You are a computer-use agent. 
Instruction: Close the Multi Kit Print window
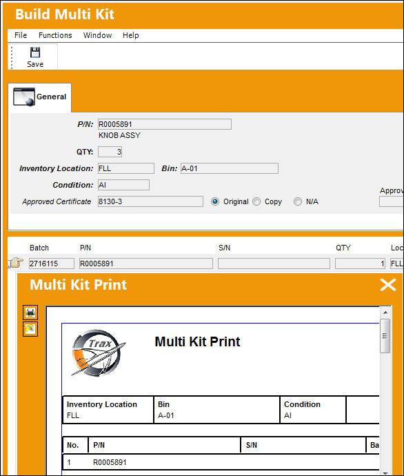click(388, 285)
